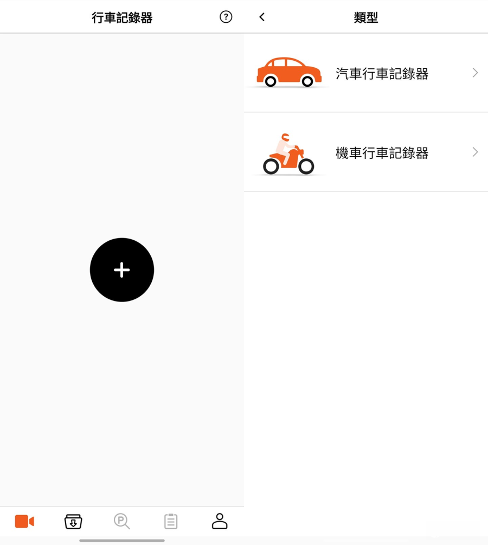This screenshot has width=488, height=545.
Task: Open the clipboard list tab icon
Action: pos(171,521)
